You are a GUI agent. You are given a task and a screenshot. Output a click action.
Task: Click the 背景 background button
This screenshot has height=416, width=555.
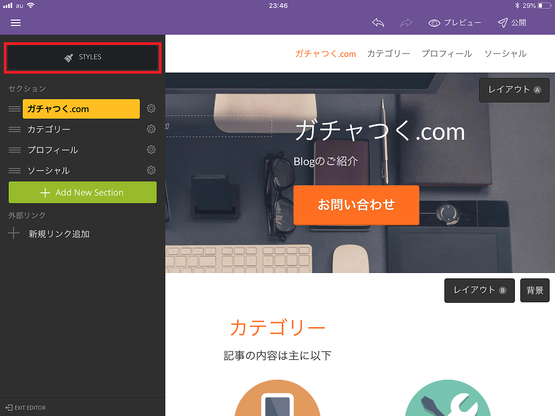click(535, 290)
